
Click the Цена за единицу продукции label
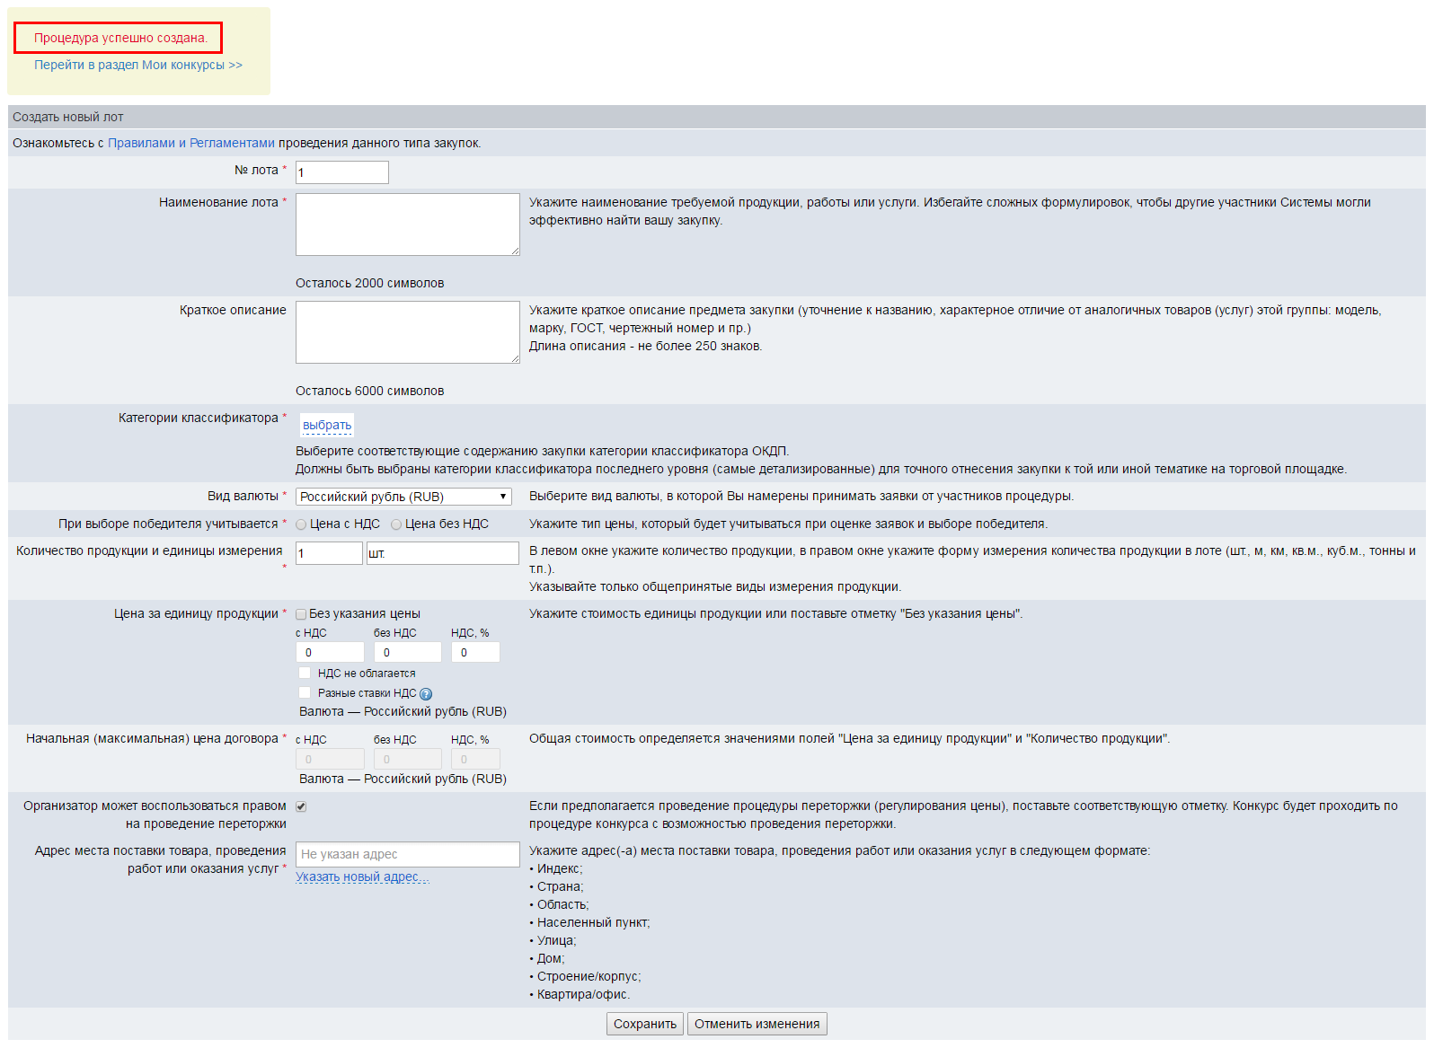(x=196, y=613)
